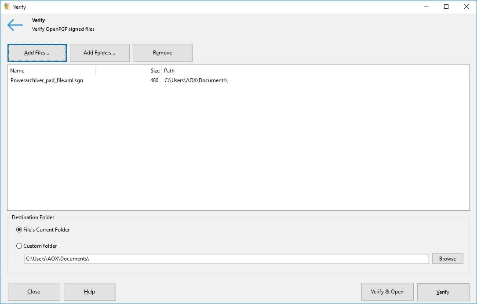Click the blue back arrow icon
Viewport: 477px width, 304px height.
click(15, 25)
